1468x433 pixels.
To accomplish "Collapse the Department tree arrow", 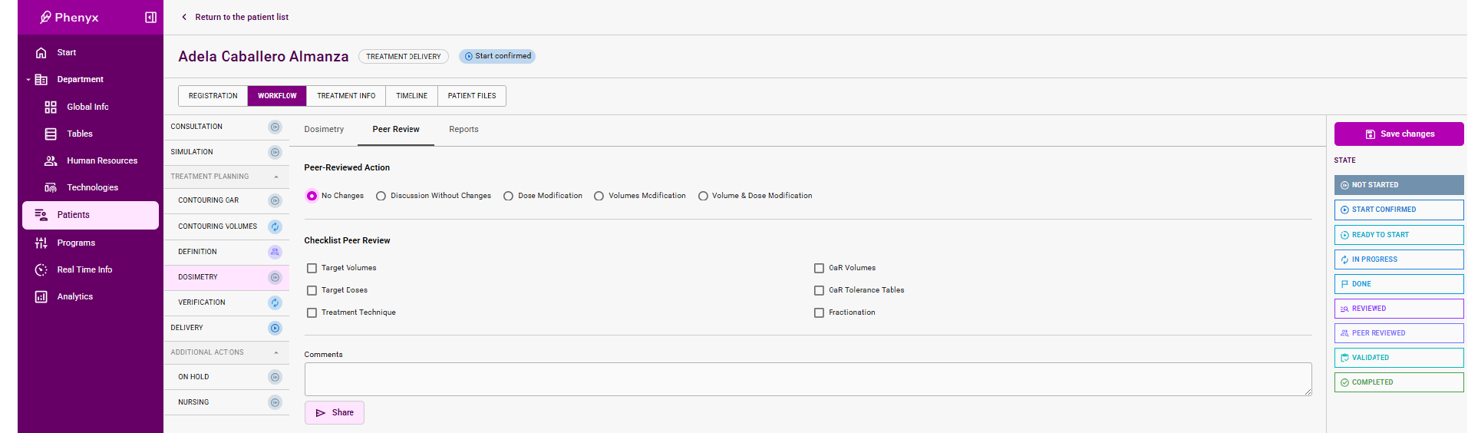I will [x=28, y=80].
